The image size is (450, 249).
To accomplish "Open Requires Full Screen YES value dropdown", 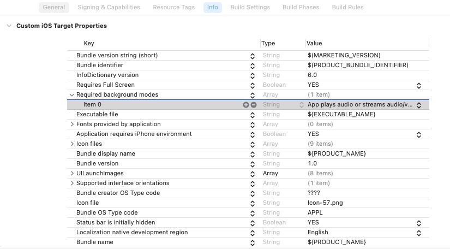I will [419, 85].
